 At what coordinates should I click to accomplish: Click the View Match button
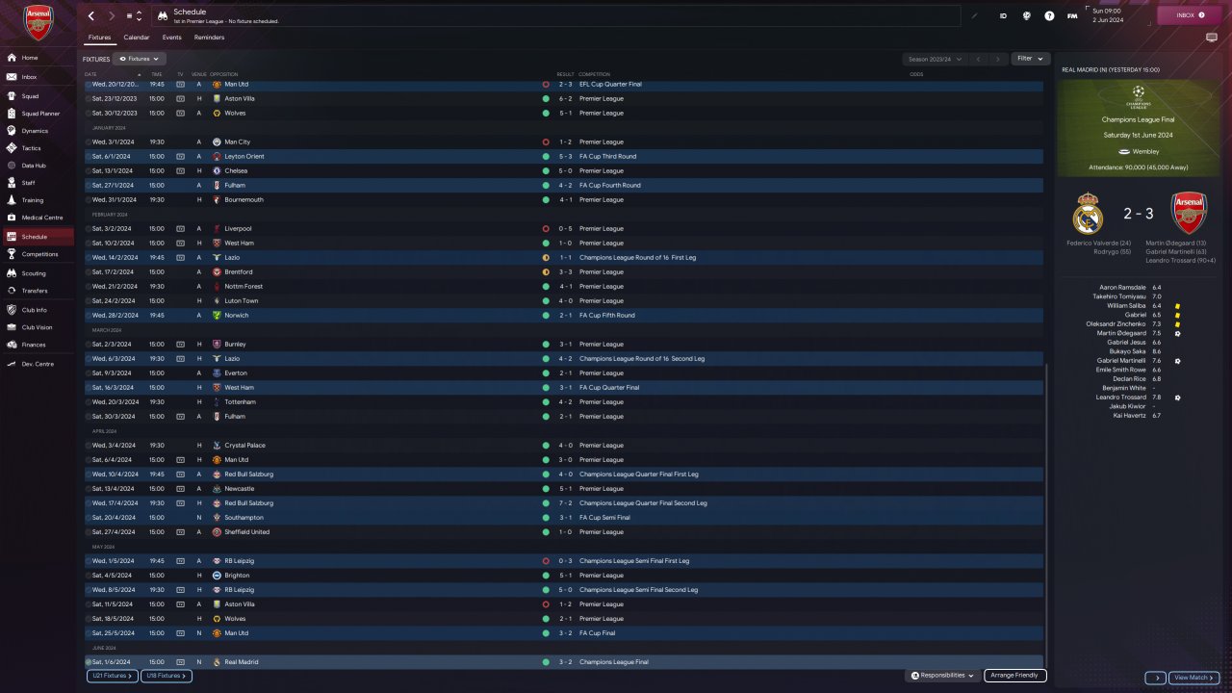tap(1195, 678)
